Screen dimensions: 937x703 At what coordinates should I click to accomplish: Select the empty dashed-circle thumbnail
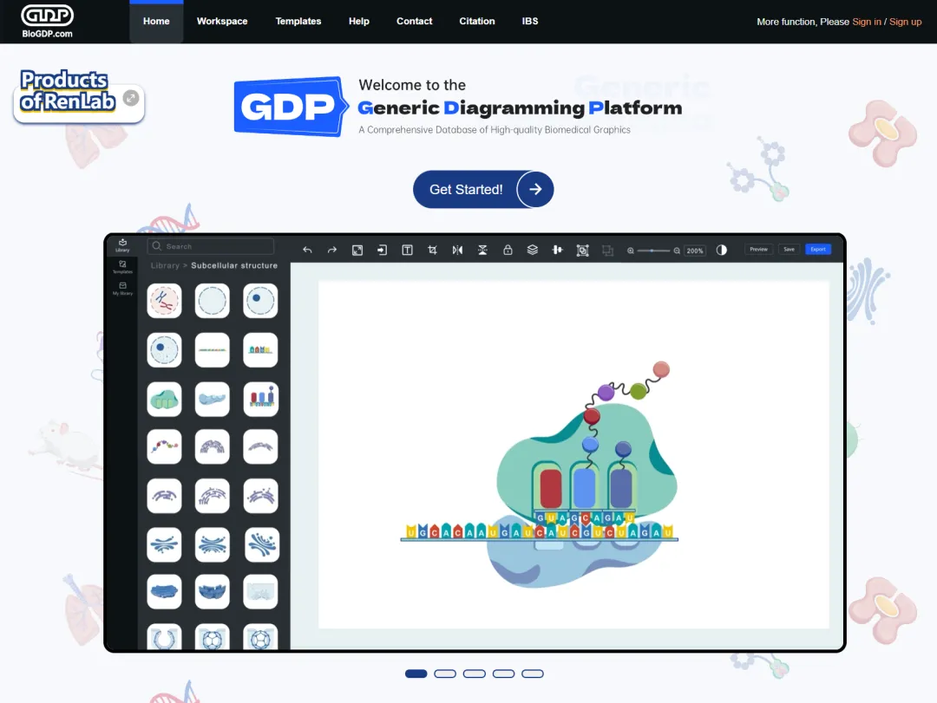pyautogui.click(x=213, y=301)
